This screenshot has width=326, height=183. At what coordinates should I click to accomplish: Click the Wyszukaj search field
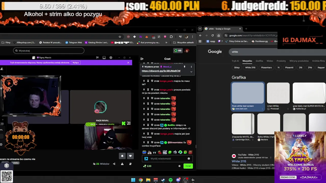[49, 51]
